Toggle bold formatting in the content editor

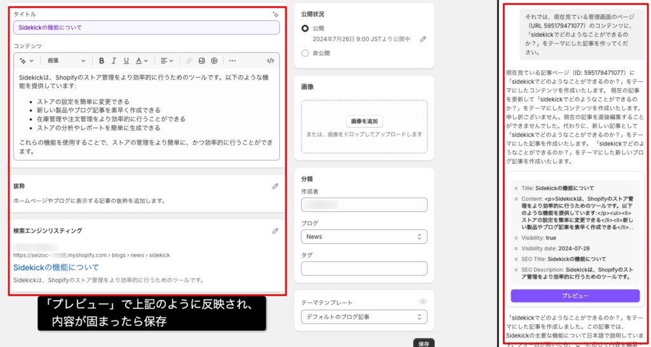point(101,61)
